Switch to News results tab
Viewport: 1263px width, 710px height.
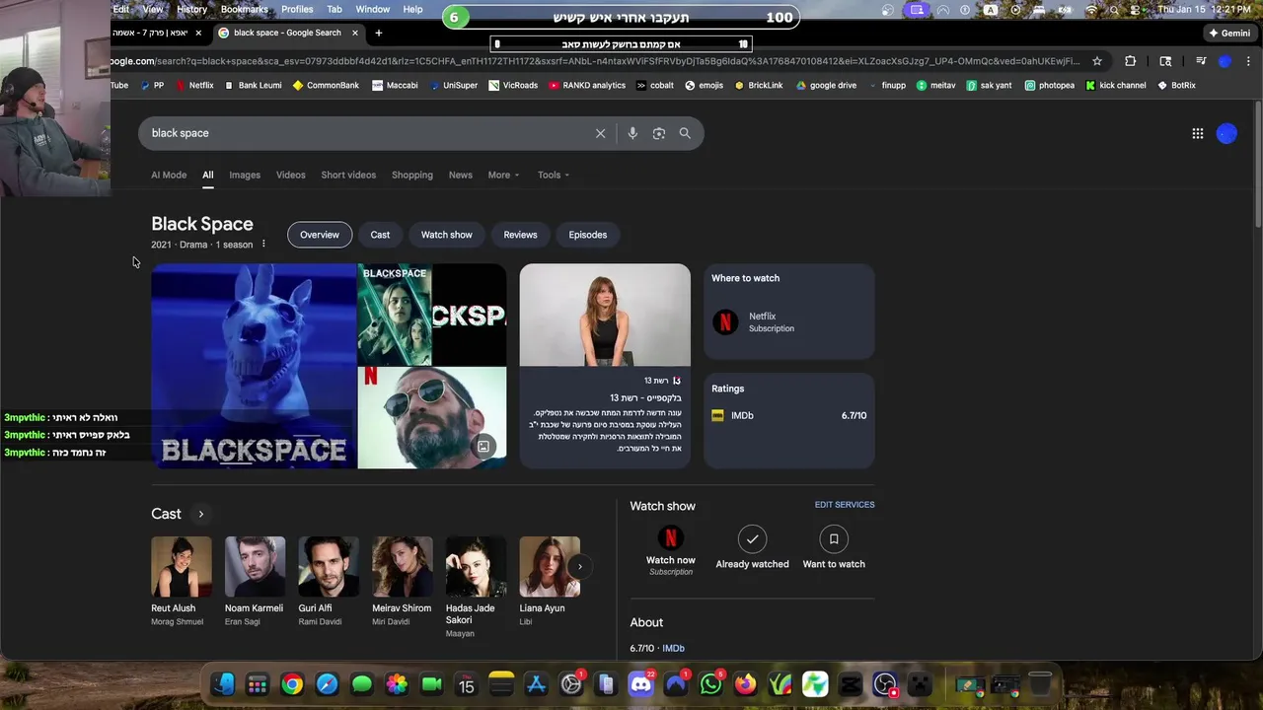pyautogui.click(x=461, y=175)
